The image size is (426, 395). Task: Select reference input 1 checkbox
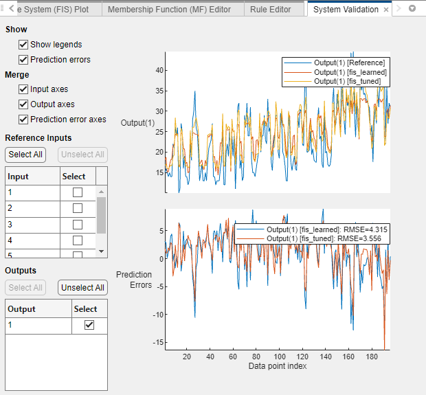click(78, 192)
